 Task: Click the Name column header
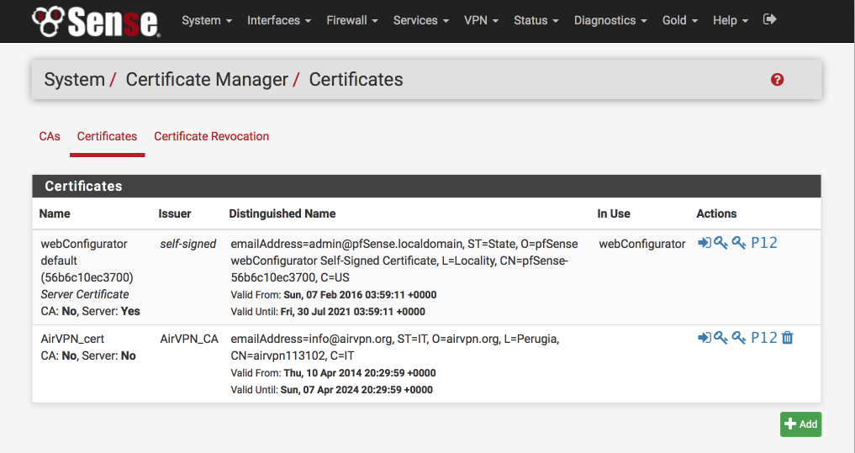[55, 213]
